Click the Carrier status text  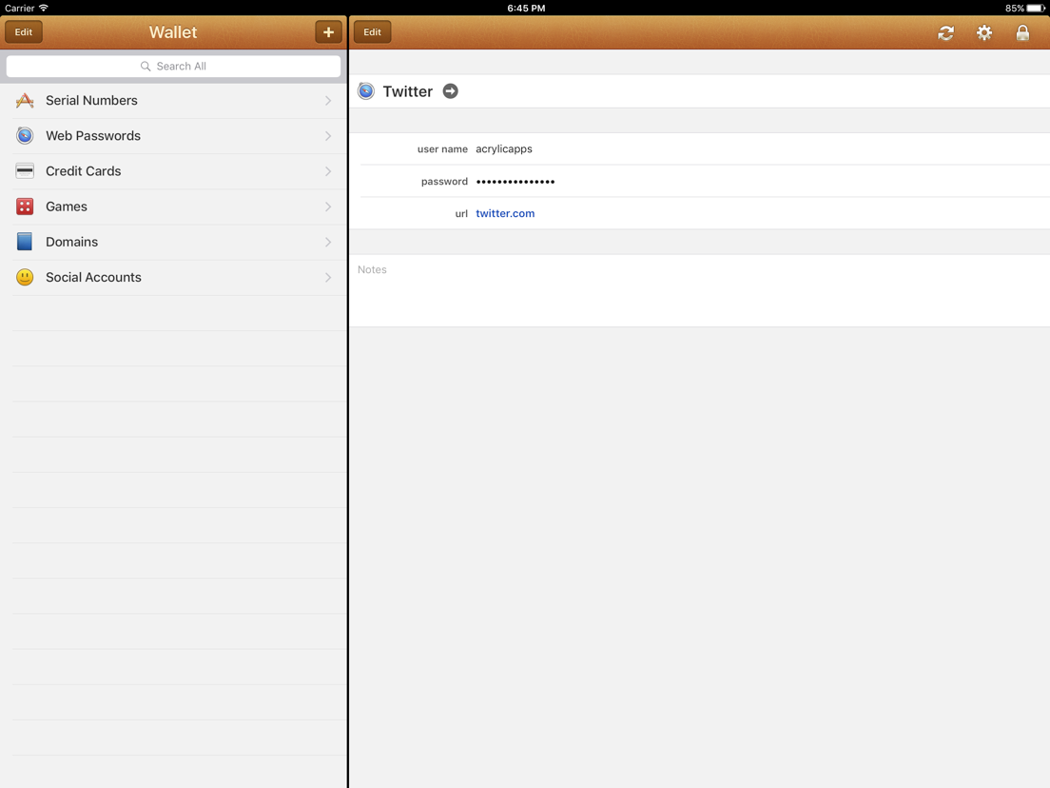click(19, 8)
